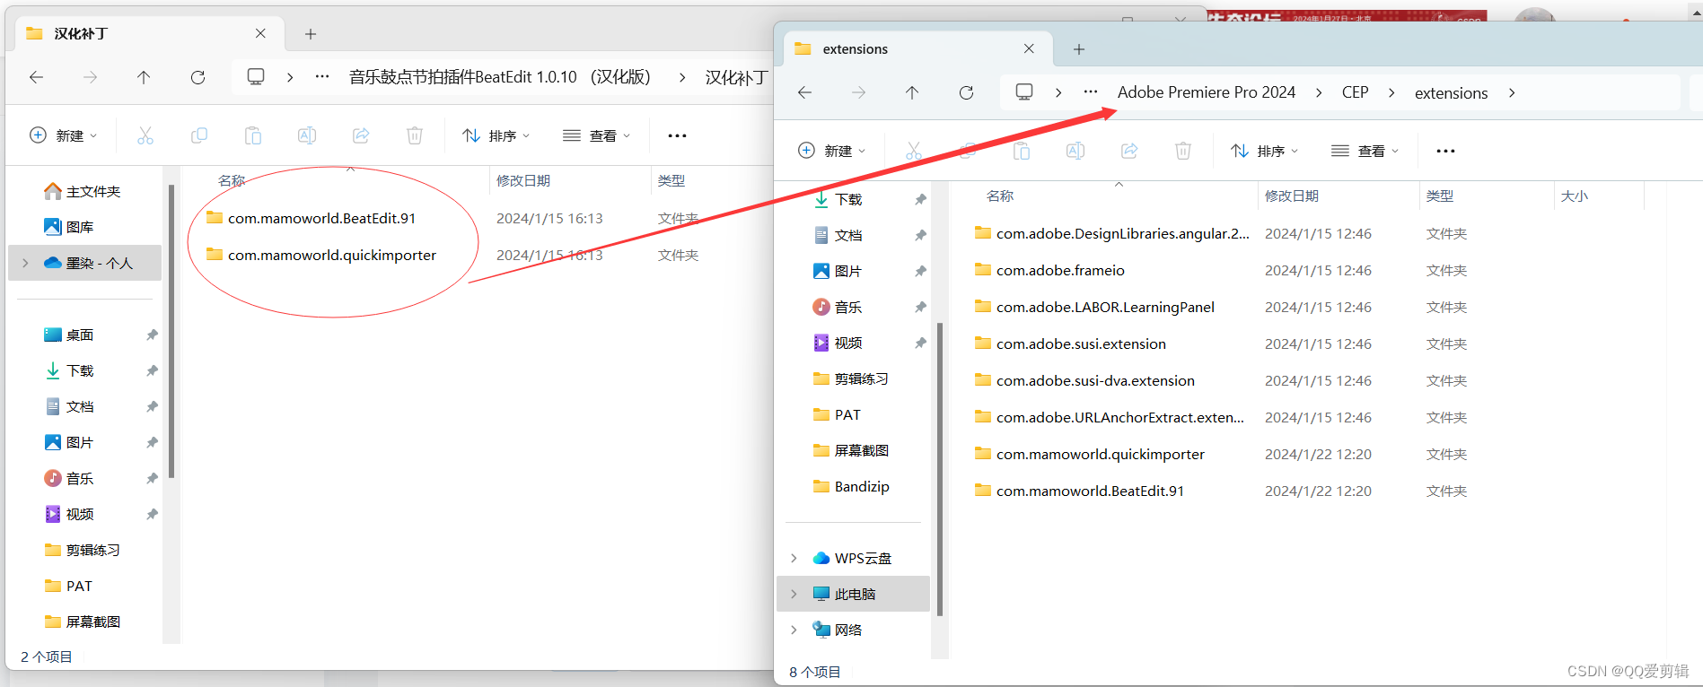Click Delete icon in 汉化补丁 toolbar
Screen dimensions: 1703x687
pyautogui.click(x=415, y=135)
